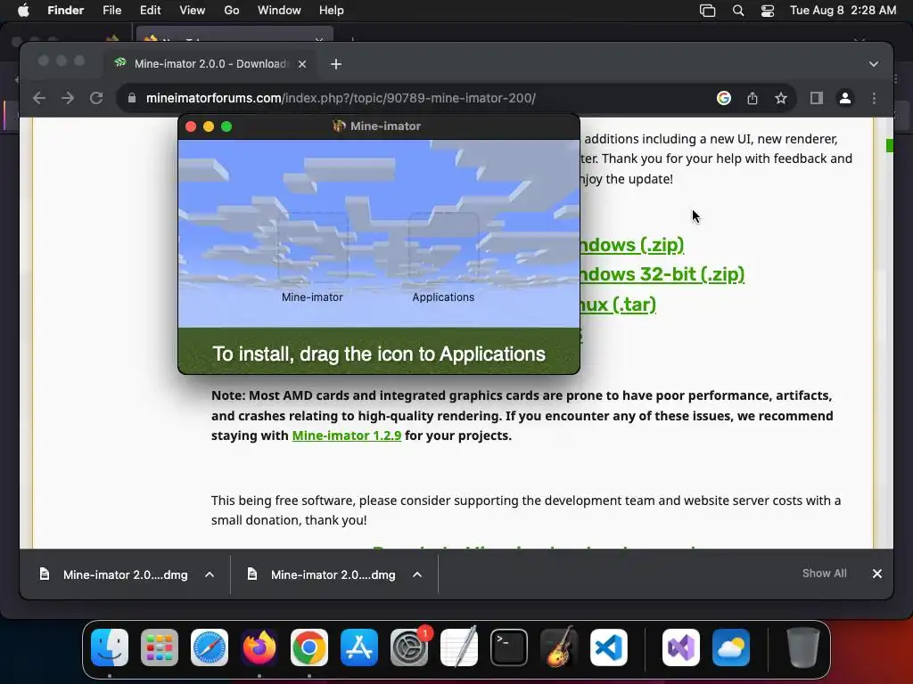Click the Chrome back arrow
This screenshot has height=684, width=913.
coord(39,98)
